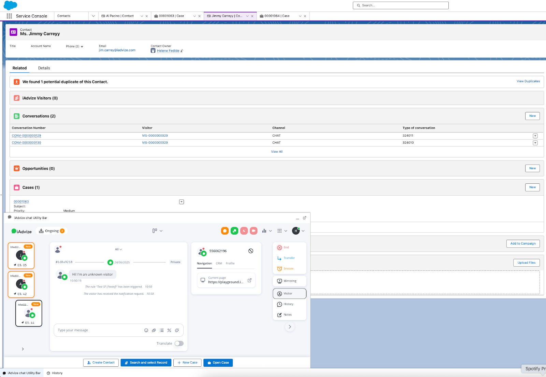546x377 pixels.
Task: Click the View Duplicates link
Action: [x=528, y=81]
